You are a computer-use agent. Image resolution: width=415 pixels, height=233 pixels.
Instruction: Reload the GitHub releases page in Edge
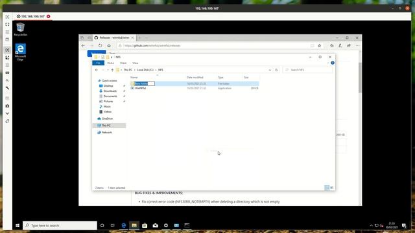click(x=100, y=46)
